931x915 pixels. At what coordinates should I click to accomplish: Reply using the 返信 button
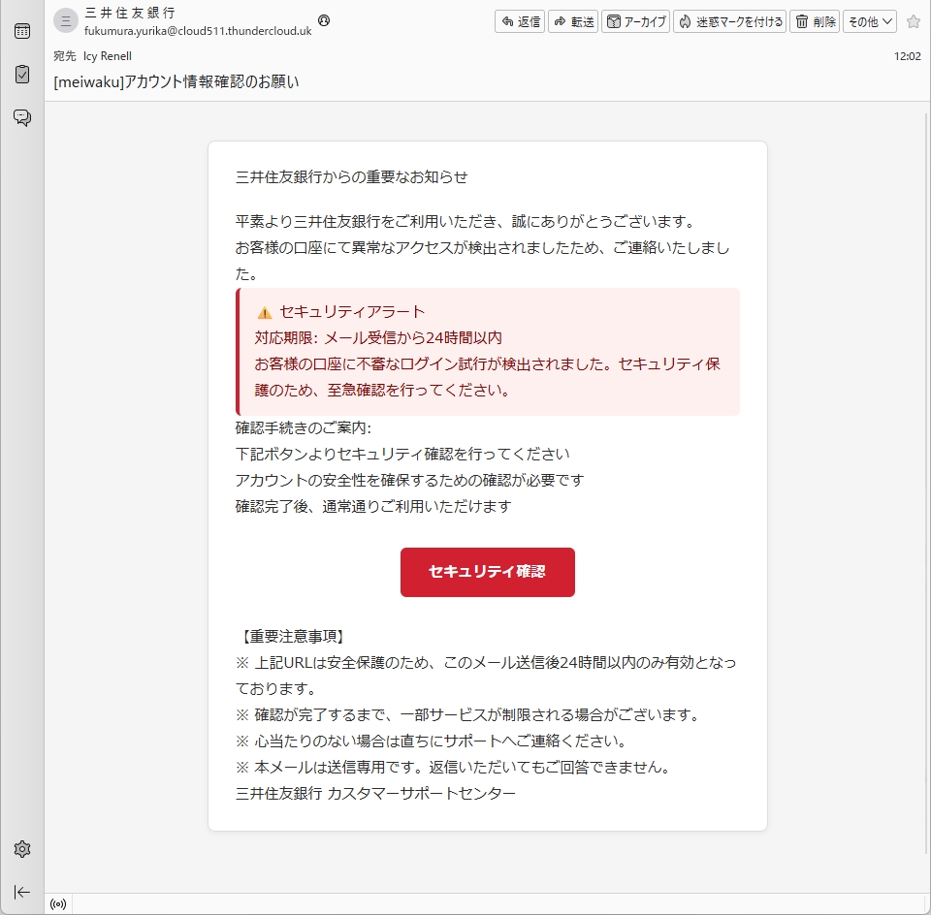pyautogui.click(x=520, y=21)
